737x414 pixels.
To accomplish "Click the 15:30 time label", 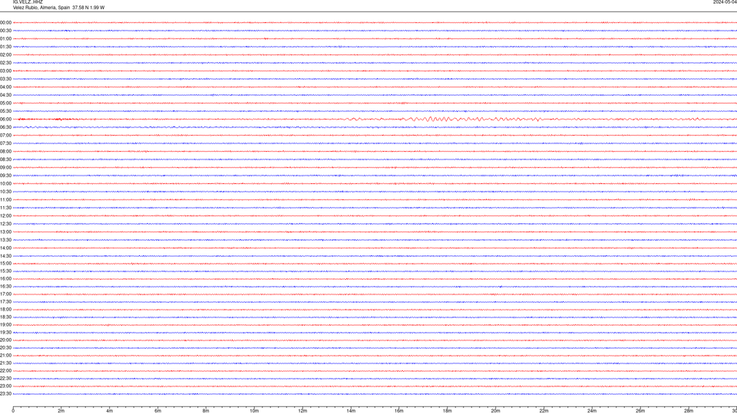I will [x=5, y=271].
